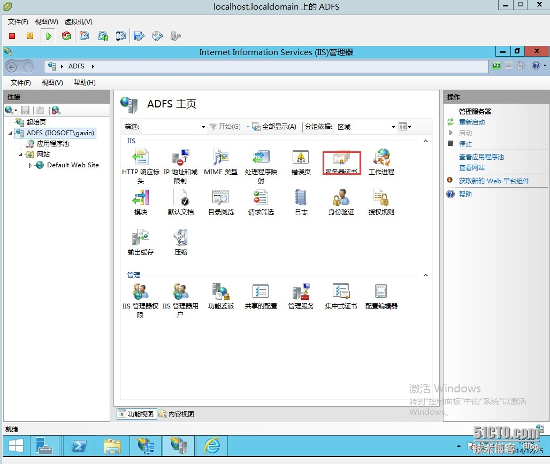
Task: Expand the Default Web Site node
Action: pos(30,165)
